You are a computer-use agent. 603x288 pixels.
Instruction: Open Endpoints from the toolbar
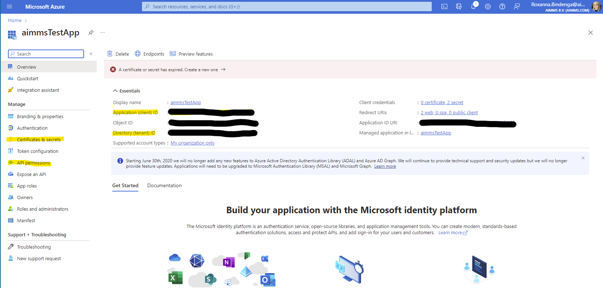(x=149, y=54)
